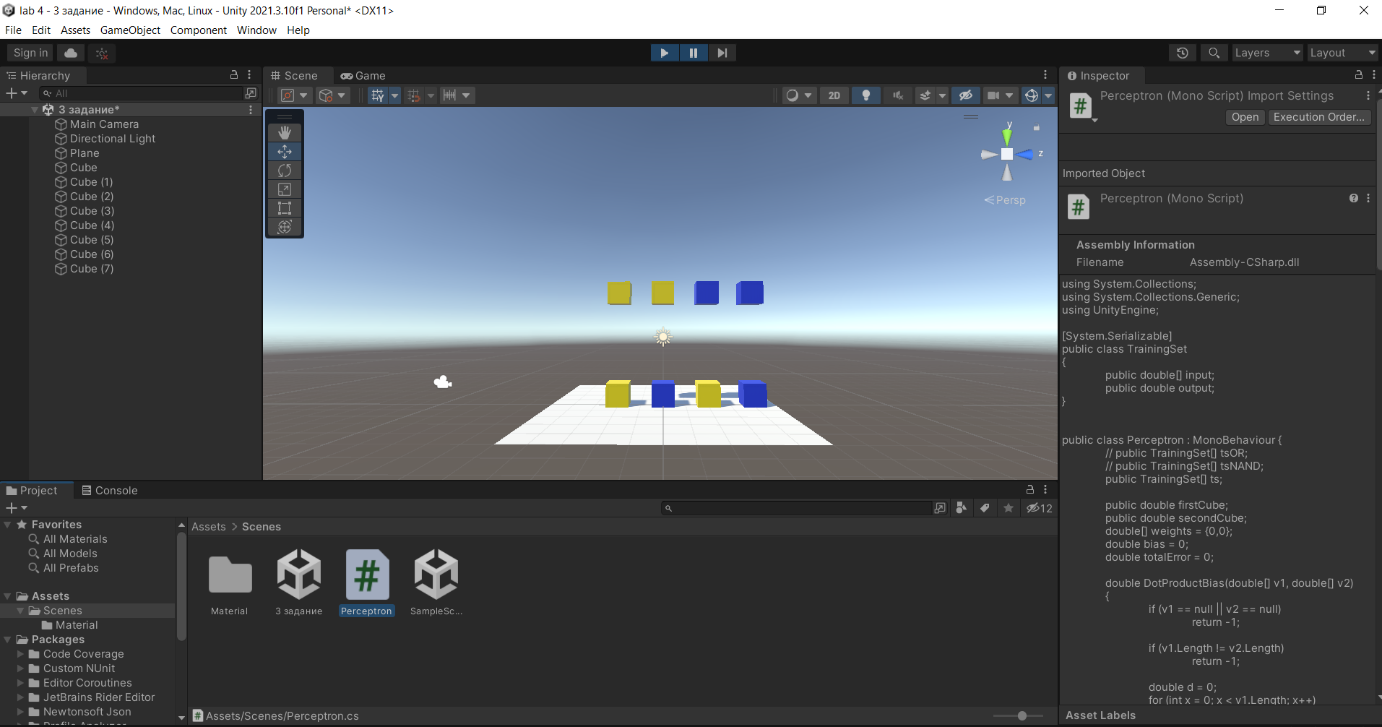Viewport: 1382px width, 727px height.
Task: Click the Sign in button
Action: 30,52
